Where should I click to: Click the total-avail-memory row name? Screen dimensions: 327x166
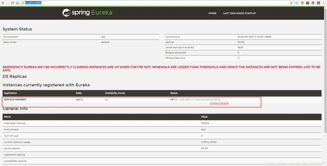tap(15, 123)
